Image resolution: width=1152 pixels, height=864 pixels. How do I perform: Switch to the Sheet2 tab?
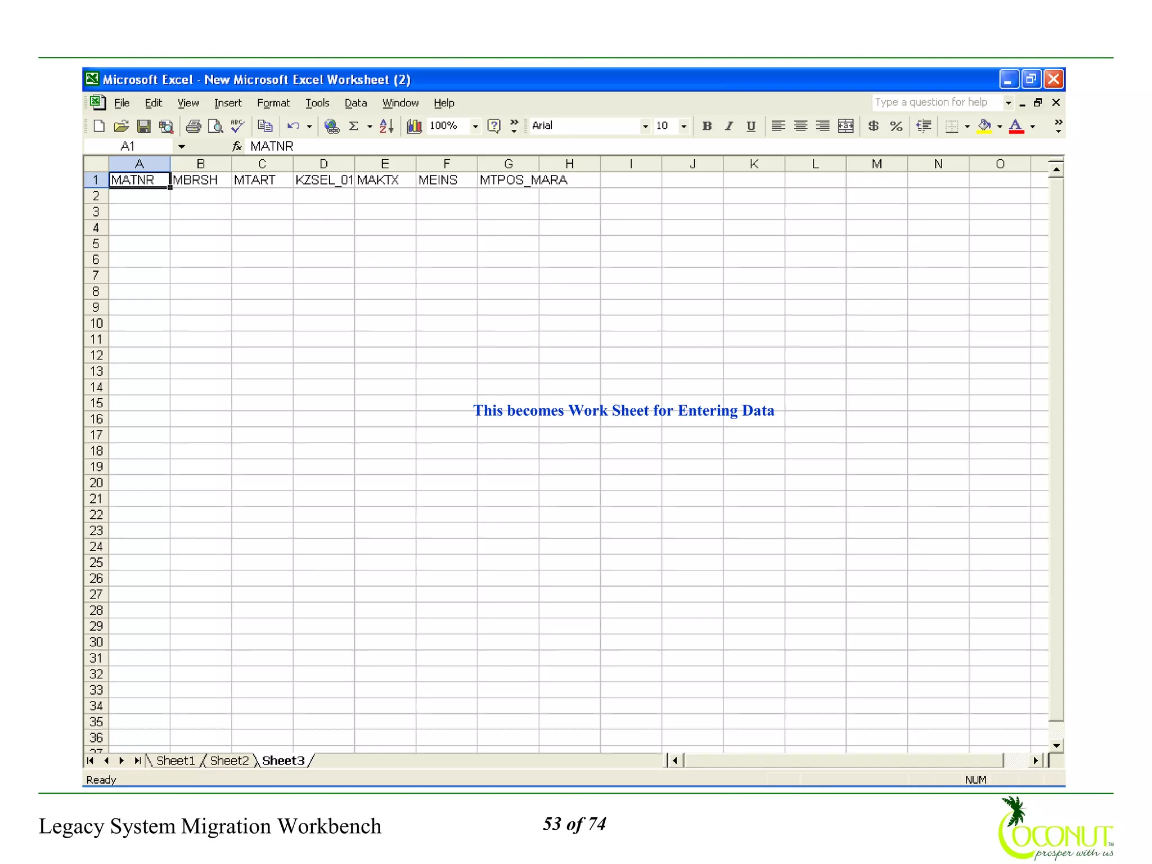coord(229,760)
